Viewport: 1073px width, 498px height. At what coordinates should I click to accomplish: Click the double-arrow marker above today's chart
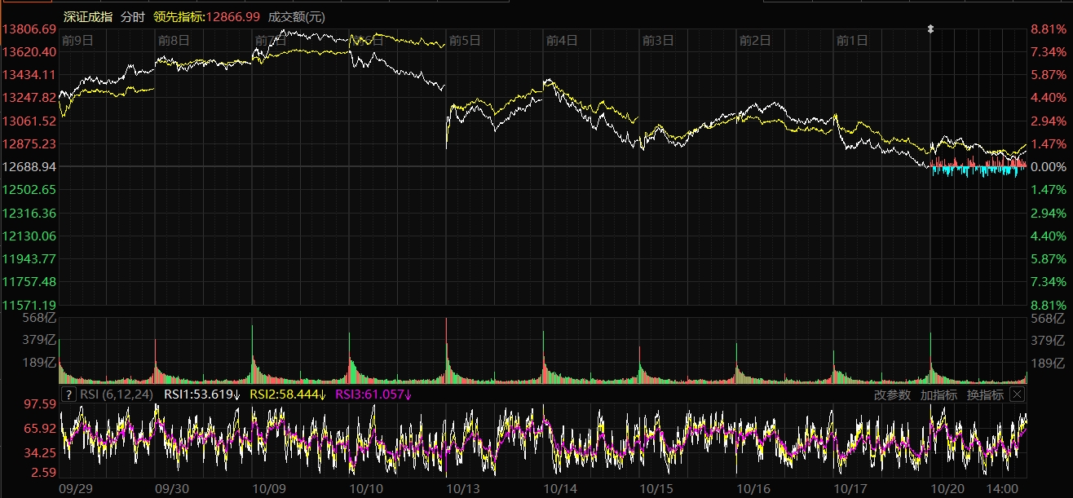point(930,29)
